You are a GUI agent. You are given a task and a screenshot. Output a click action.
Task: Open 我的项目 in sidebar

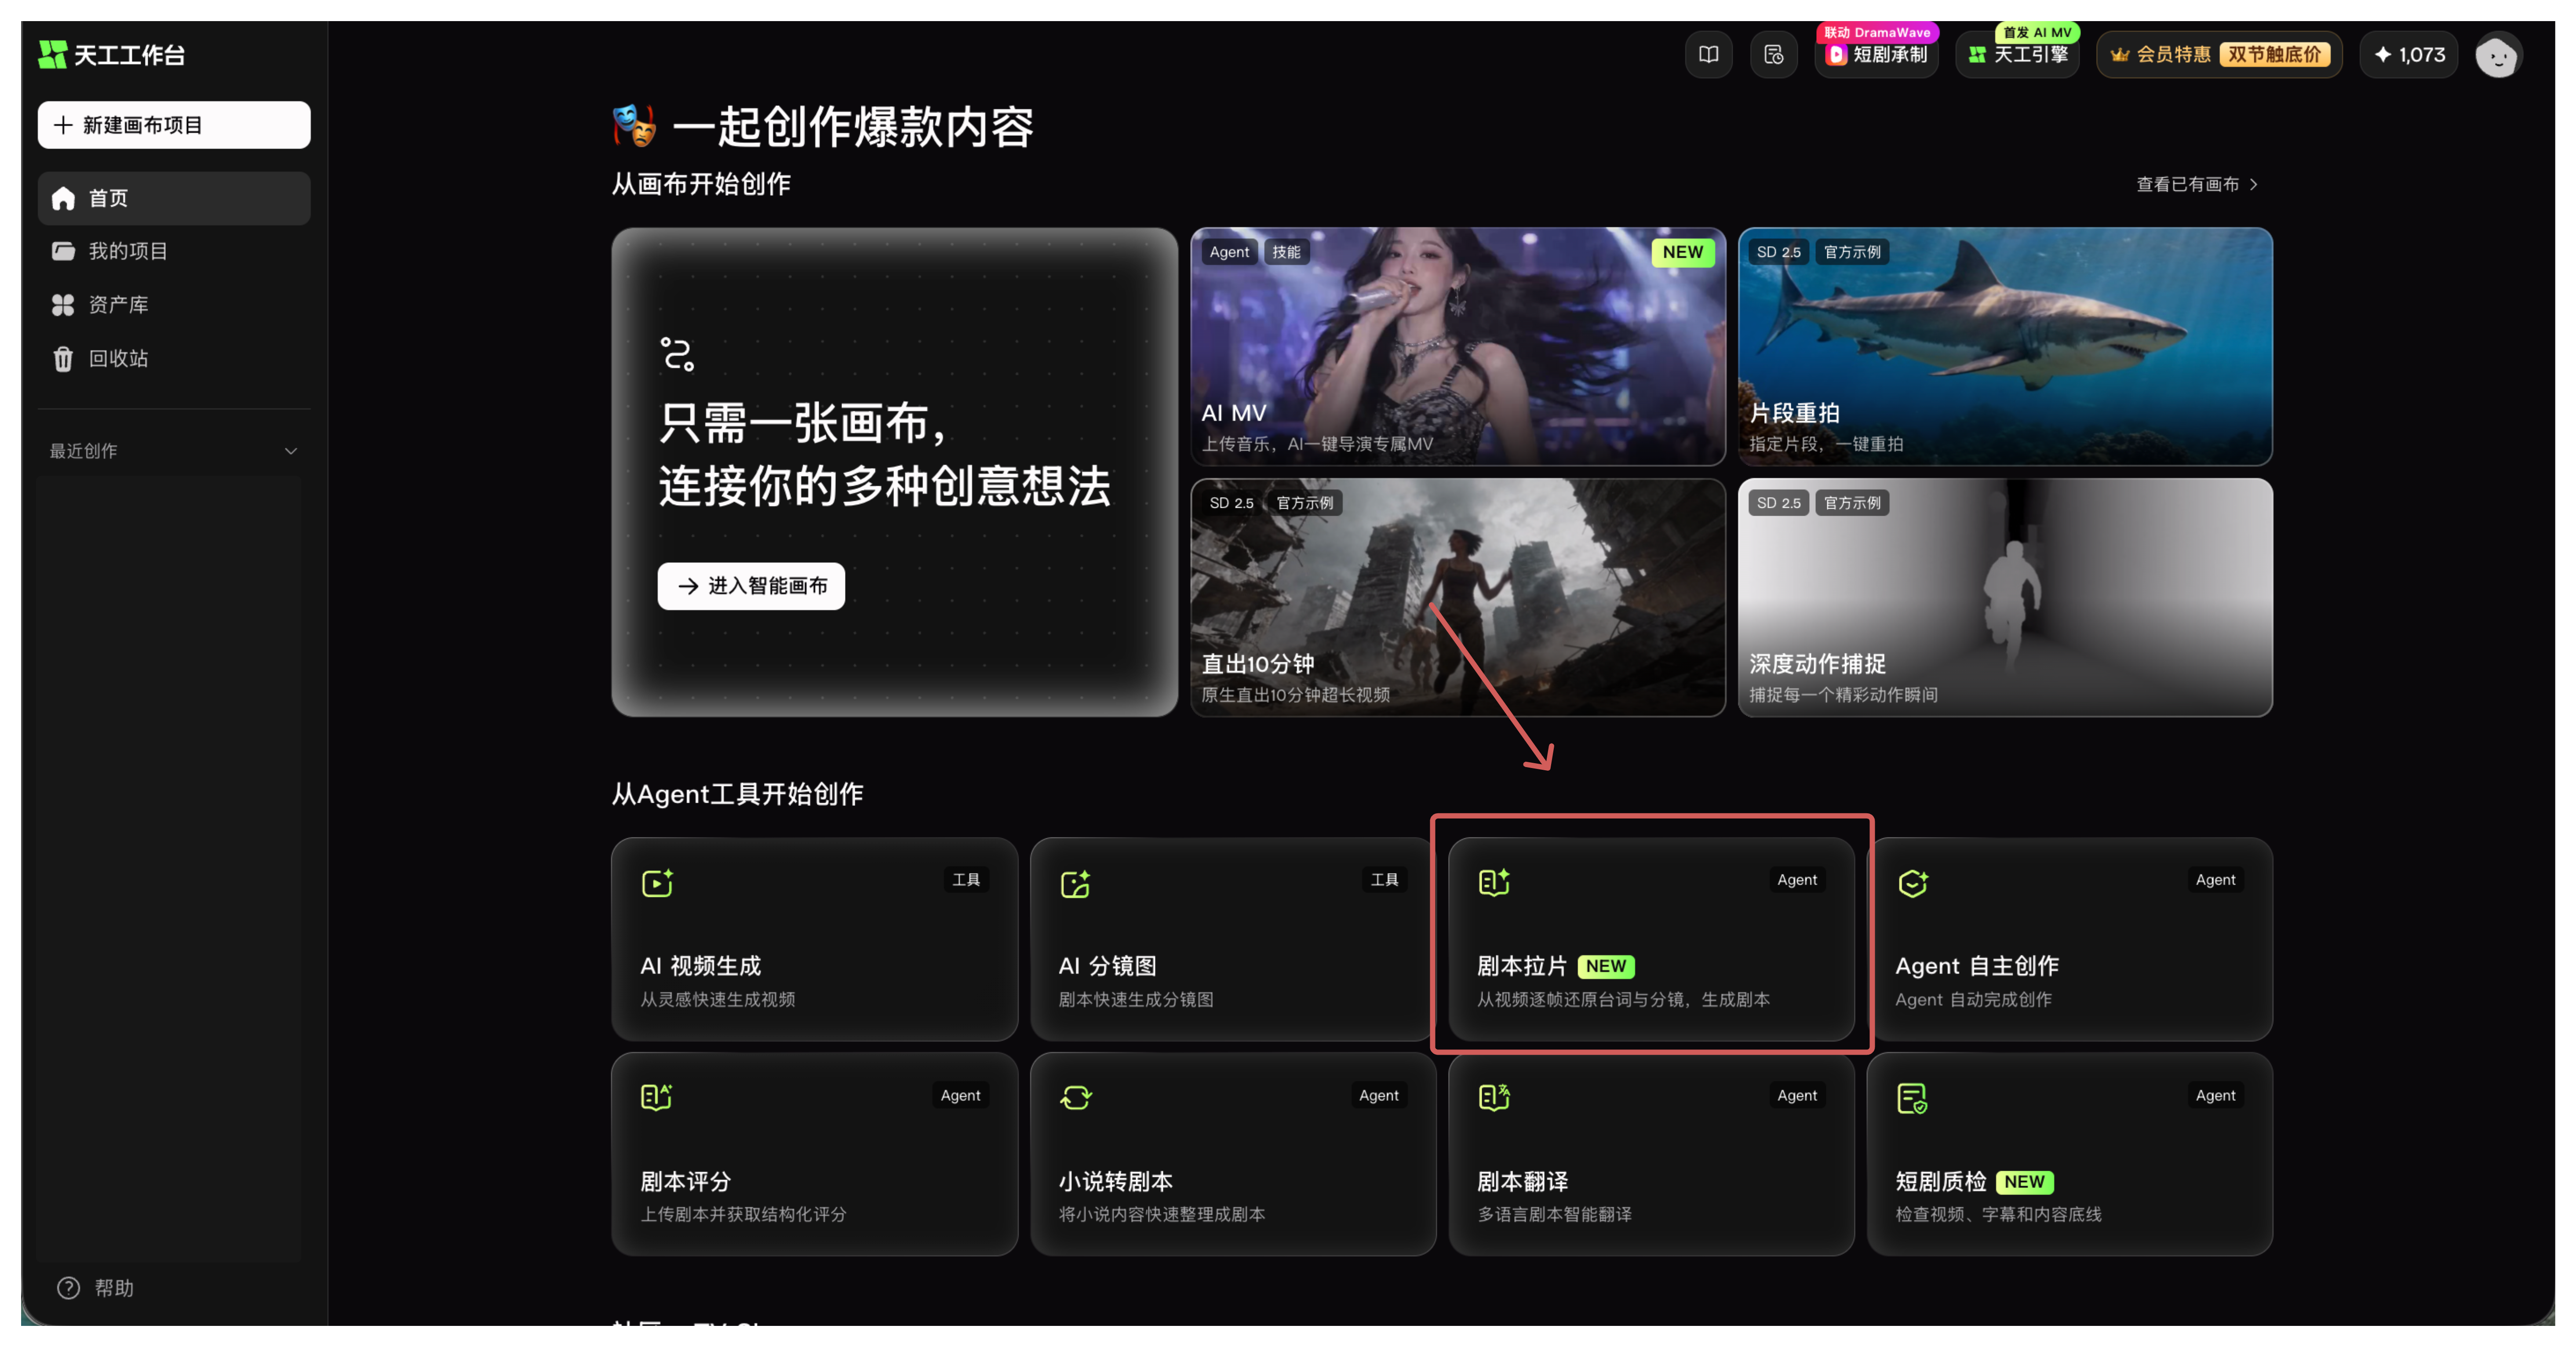pos(174,251)
